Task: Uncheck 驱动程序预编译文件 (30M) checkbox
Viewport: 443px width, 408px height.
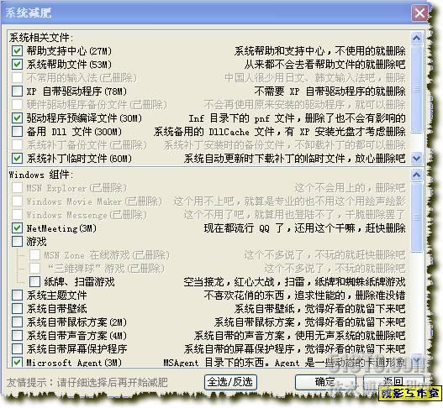Action: tap(17, 118)
